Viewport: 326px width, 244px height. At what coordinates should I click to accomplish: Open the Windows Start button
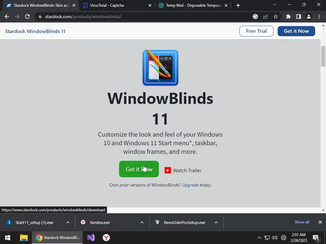8,238
